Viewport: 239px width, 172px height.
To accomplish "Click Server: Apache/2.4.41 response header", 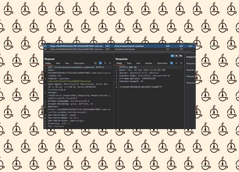I will click(139, 73).
